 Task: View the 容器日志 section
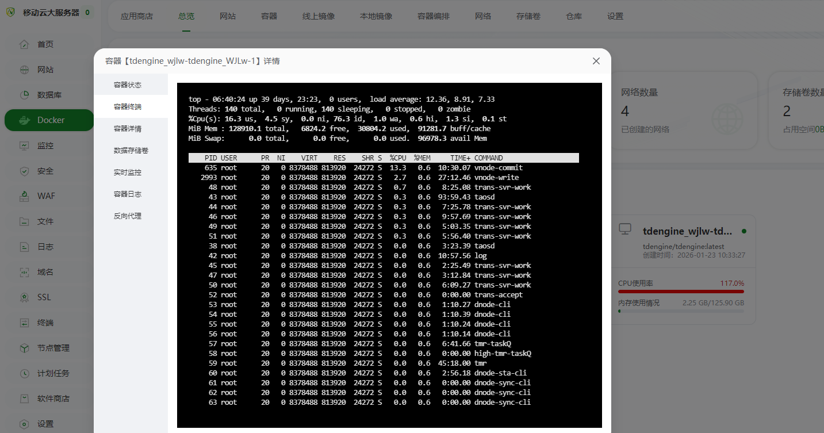pos(128,194)
